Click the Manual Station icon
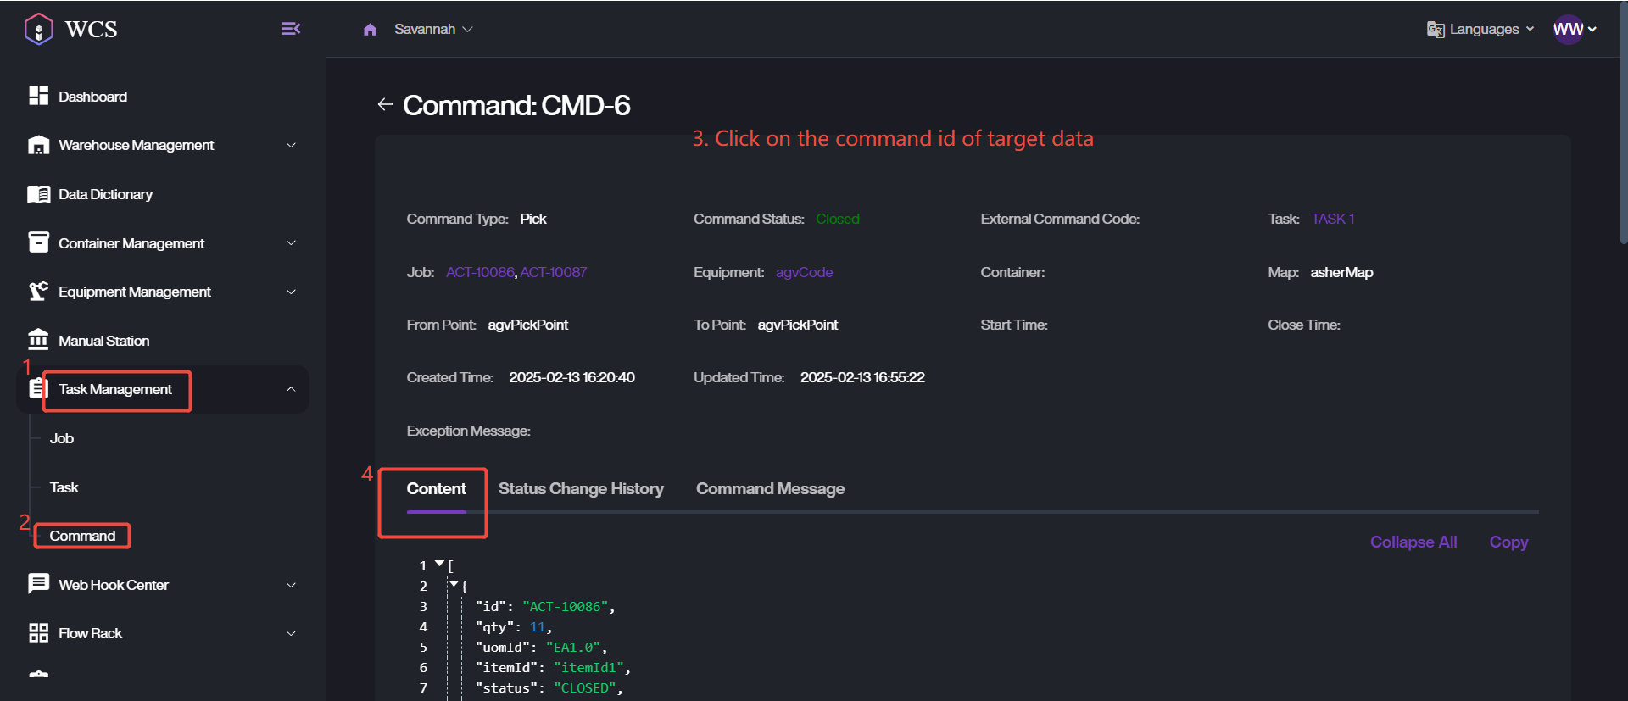The width and height of the screenshot is (1628, 701). pos(39,340)
